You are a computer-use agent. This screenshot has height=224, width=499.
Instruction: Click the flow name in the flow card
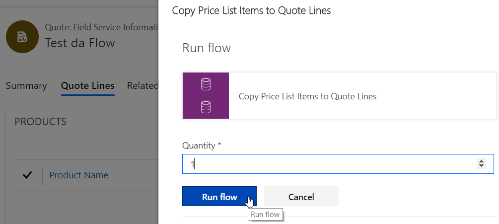click(x=307, y=96)
